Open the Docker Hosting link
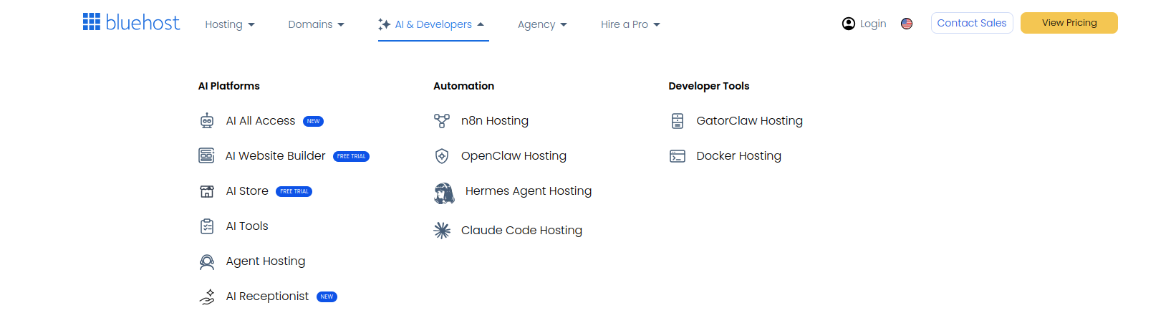This screenshot has width=1176, height=323. click(739, 156)
